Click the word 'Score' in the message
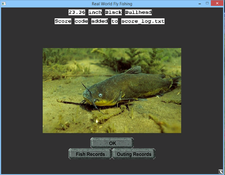 (63, 21)
